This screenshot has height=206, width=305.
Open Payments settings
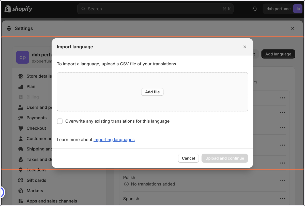pos(36,118)
